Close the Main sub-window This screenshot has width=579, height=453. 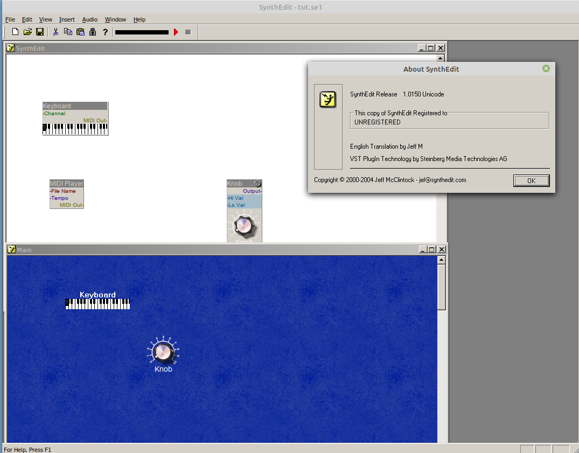442,249
